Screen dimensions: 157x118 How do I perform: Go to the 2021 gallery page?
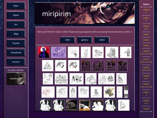pyautogui.click(x=67, y=40)
